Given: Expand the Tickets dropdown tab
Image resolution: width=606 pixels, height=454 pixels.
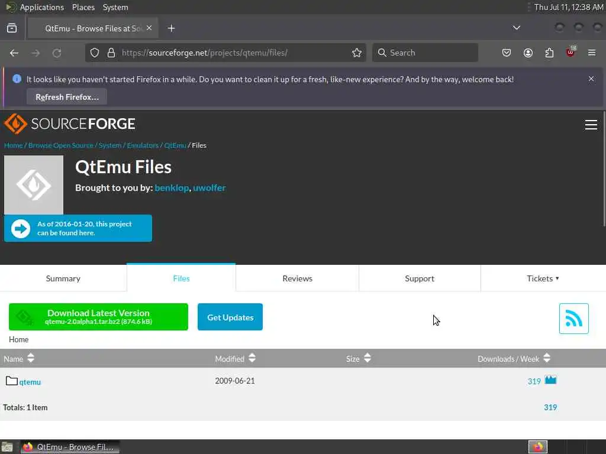Looking at the screenshot, I should coord(543,278).
